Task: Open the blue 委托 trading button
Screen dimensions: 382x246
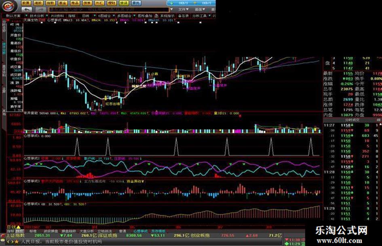Action: (136, 3)
